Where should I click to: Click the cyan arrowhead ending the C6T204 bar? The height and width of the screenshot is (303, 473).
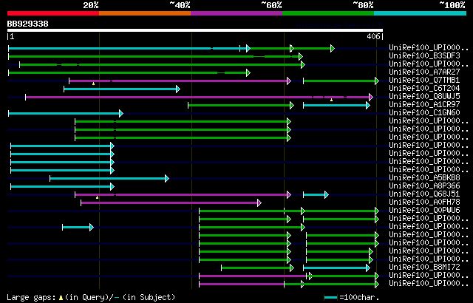[178, 89]
